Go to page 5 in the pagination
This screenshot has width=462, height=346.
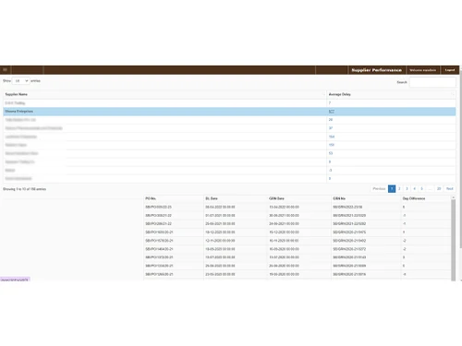click(x=421, y=188)
